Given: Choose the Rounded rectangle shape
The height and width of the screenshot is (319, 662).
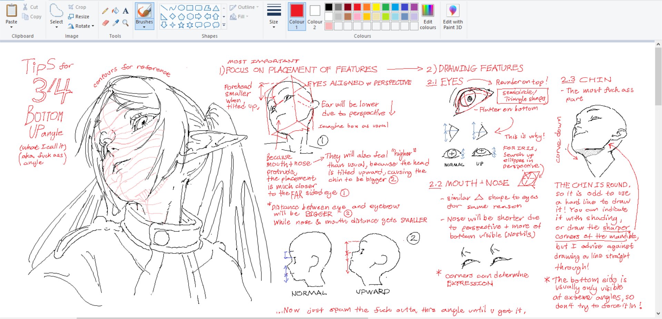Looking at the screenshot, I should point(199,8).
